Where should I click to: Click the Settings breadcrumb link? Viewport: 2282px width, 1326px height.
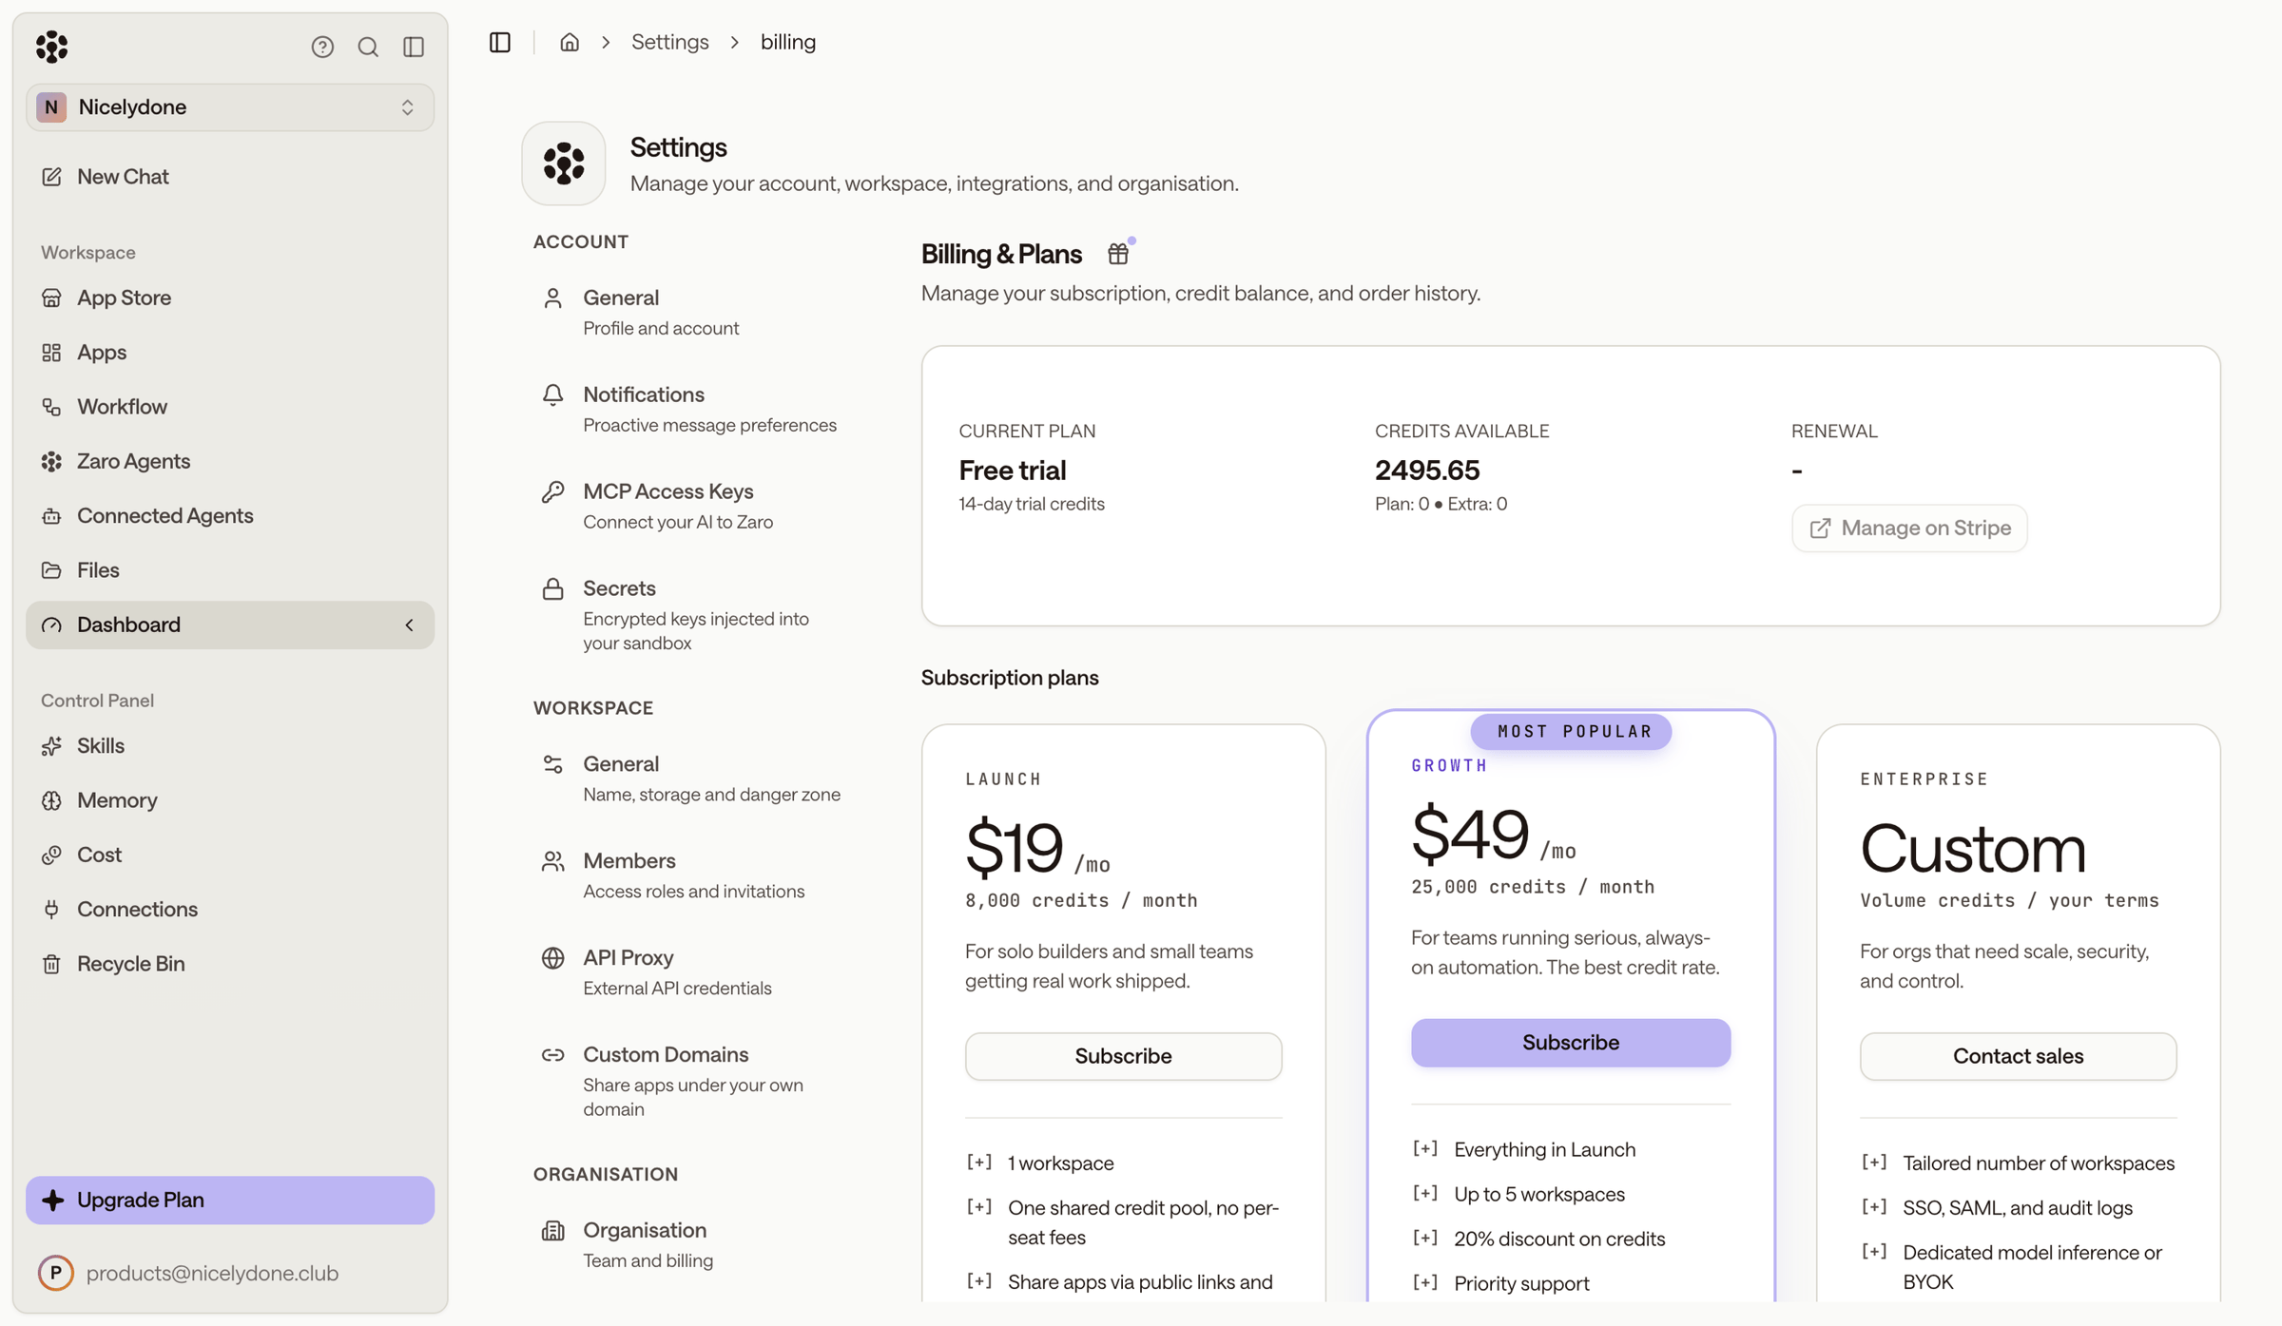tap(670, 42)
